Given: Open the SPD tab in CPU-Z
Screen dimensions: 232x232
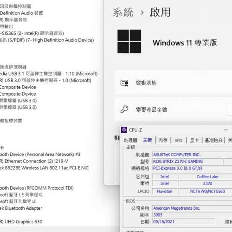Looking at the screenshot, I should (x=178, y=141).
